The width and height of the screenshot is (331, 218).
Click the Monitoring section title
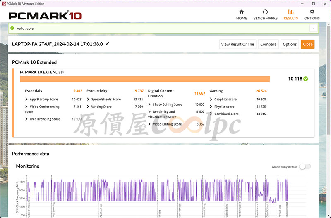[x=28, y=166]
